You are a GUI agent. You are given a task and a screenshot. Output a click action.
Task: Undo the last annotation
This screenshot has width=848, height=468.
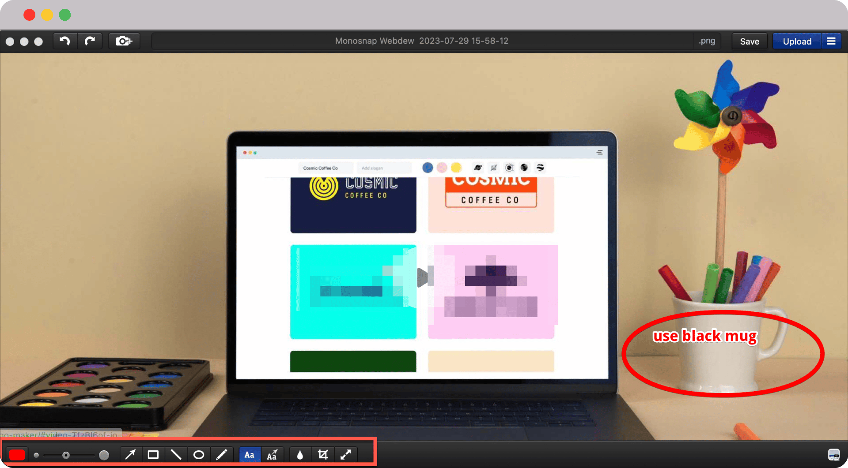[65, 41]
